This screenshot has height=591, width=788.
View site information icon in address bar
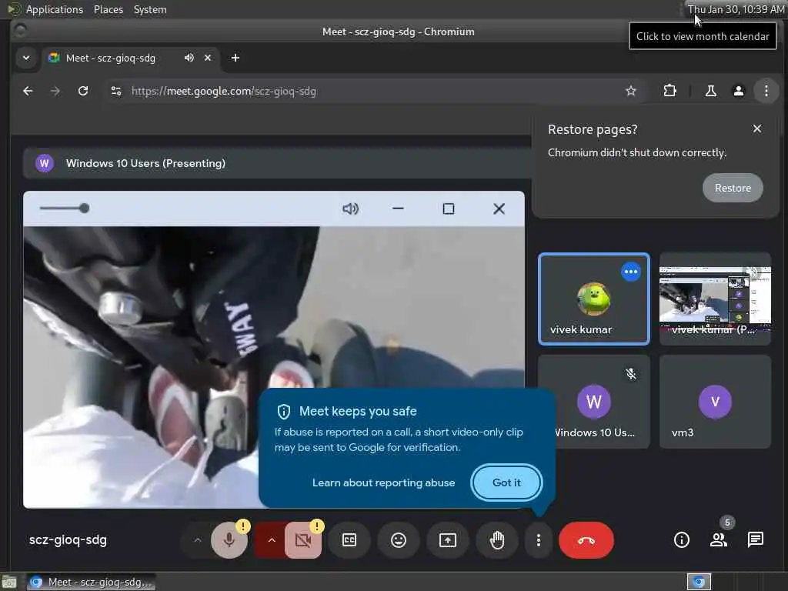[116, 91]
